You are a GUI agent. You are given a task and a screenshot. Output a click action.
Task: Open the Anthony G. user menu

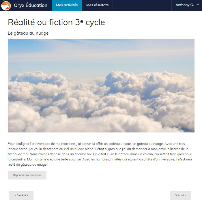pos(185,5)
